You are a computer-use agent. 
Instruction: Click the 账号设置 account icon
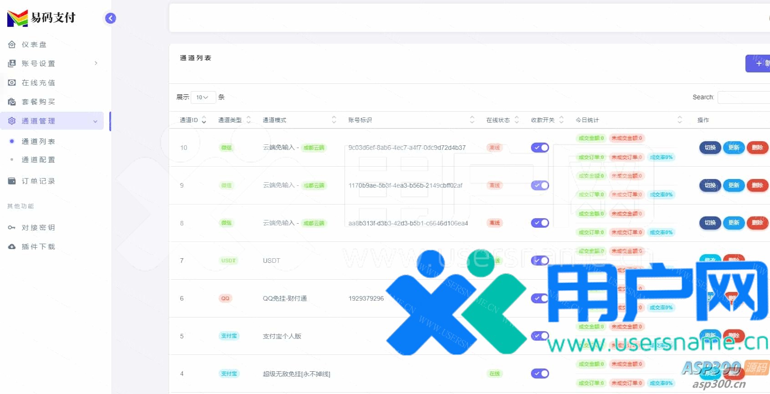point(12,63)
